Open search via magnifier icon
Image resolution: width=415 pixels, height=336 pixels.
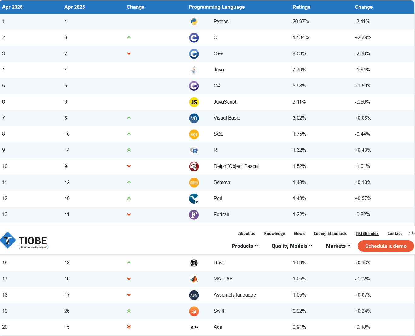click(x=411, y=233)
